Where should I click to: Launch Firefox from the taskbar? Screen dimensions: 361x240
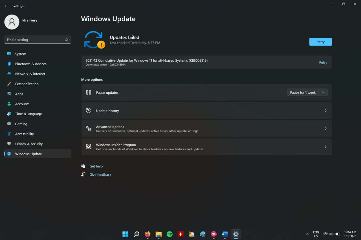[x=148, y=234]
